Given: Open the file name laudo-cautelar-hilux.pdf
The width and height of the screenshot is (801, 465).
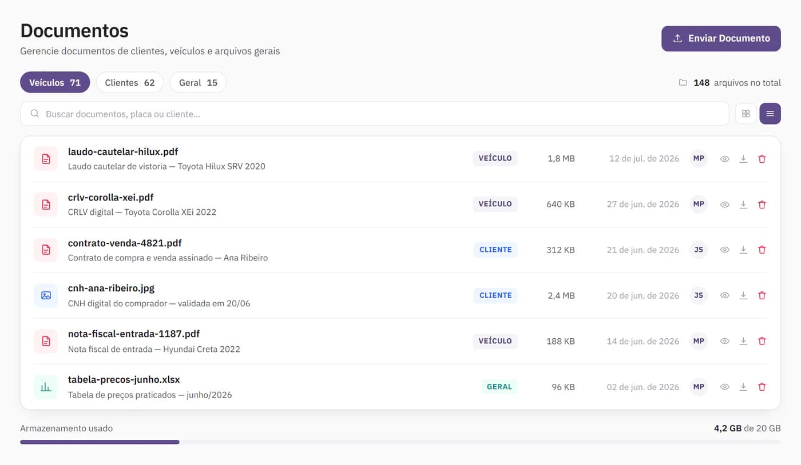Looking at the screenshot, I should tap(123, 152).
